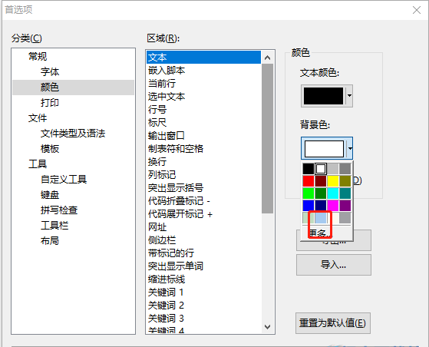Open the 模板 category
Viewport: 429px width, 347px height.
[50, 149]
